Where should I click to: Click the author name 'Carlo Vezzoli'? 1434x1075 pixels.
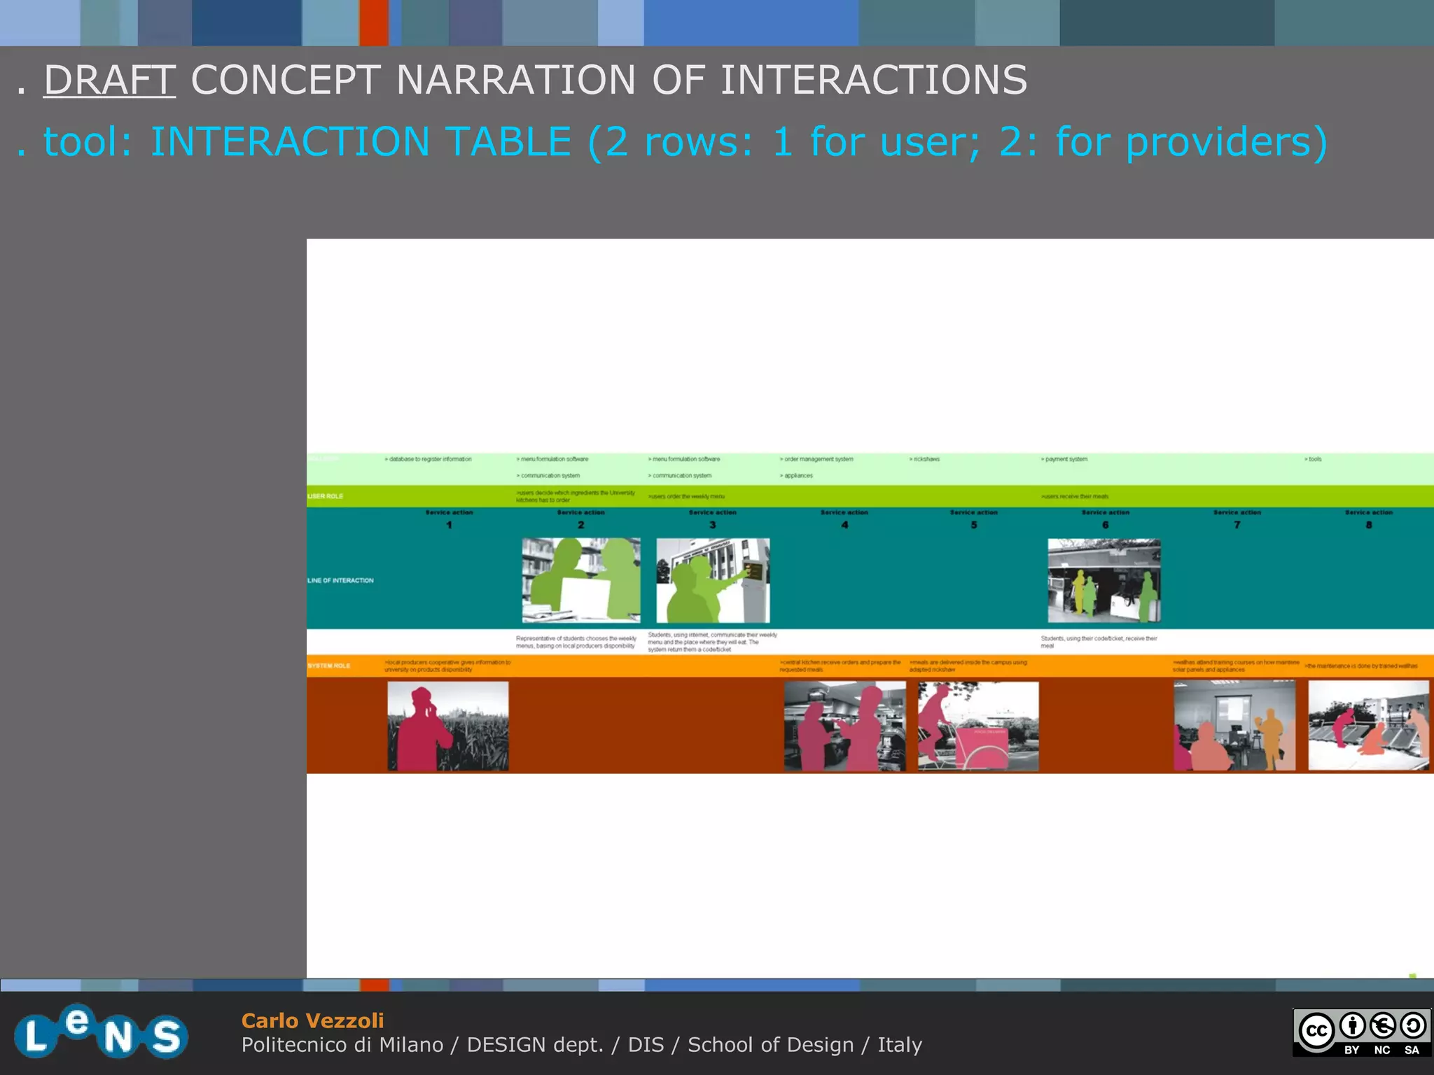point(312,1020)
